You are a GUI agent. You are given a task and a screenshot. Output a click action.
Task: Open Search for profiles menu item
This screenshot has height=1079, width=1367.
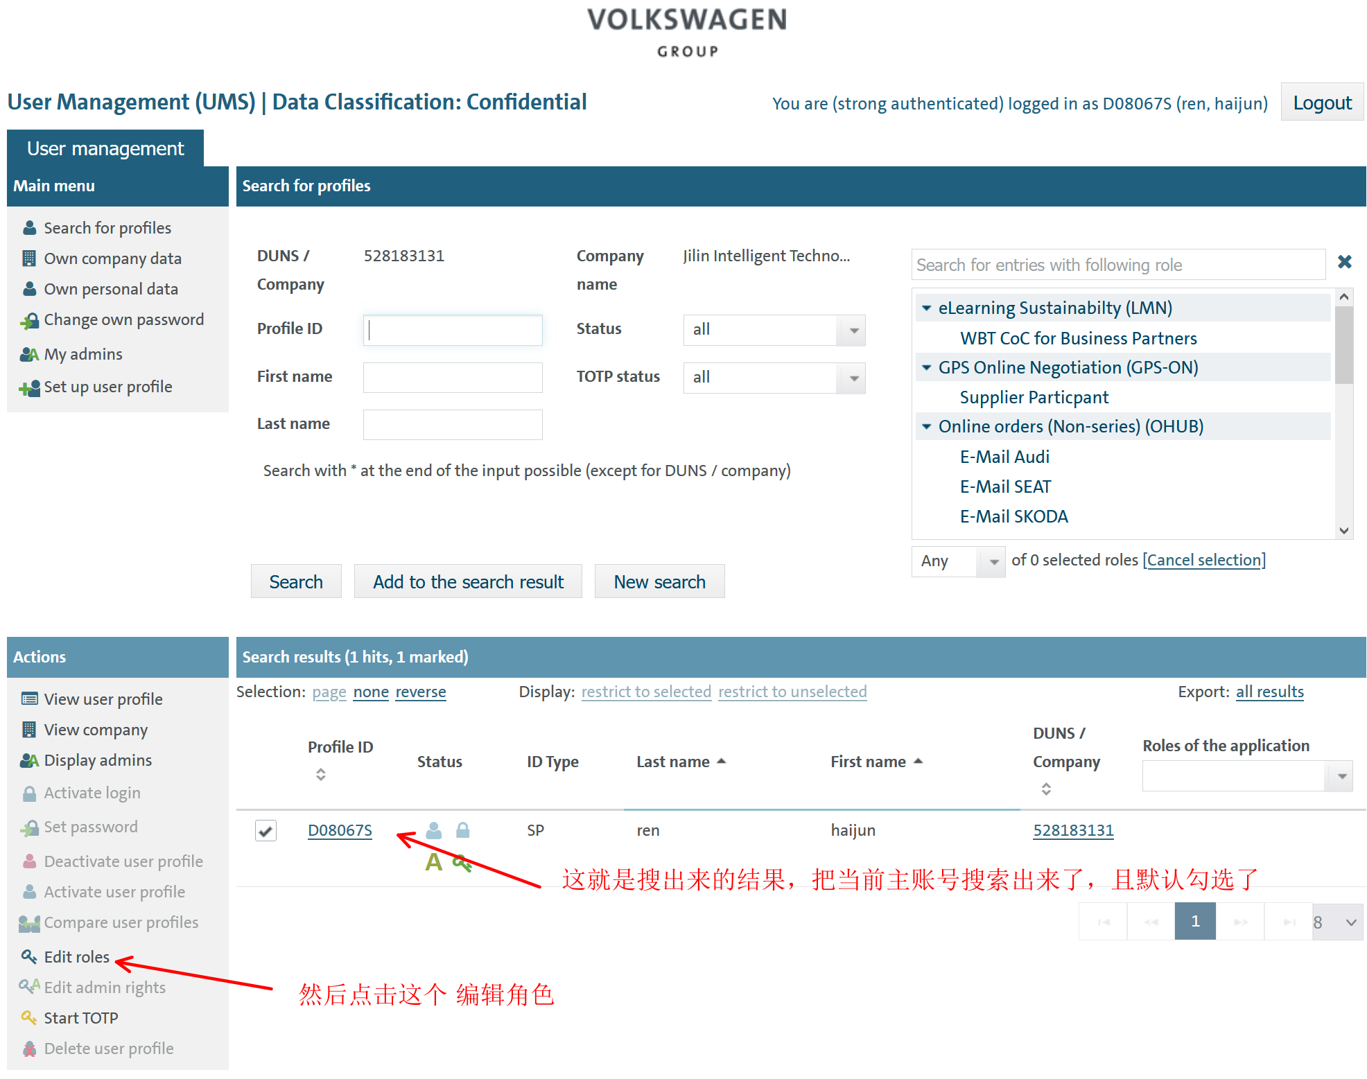[x=107, y=228]
